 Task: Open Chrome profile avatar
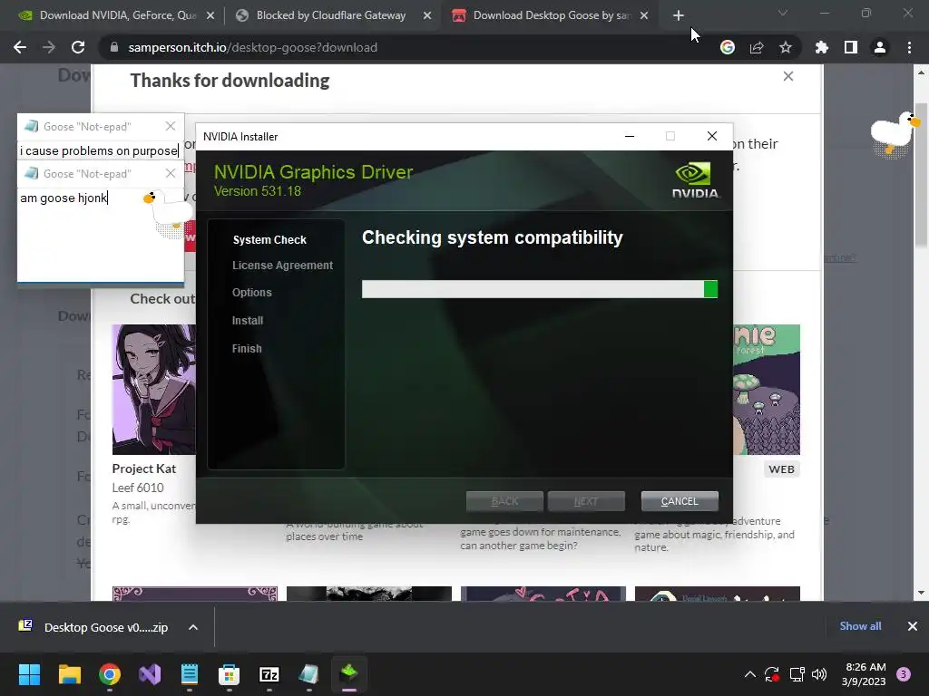[x=880, y=47]
